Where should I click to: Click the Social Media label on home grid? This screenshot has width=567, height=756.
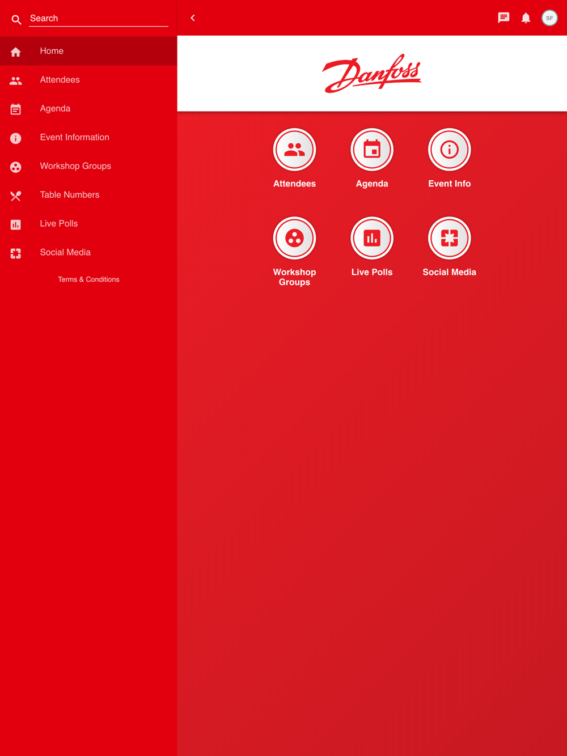click(x=450, y=272)
